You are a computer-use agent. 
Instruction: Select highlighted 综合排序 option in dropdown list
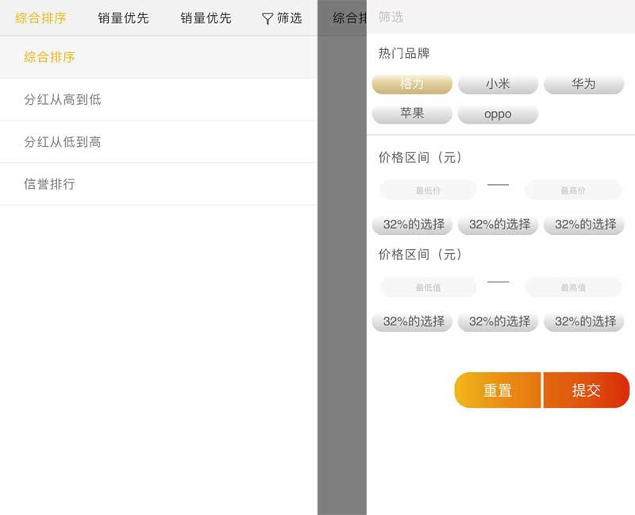pyautogui.click(x=49, y=57)
